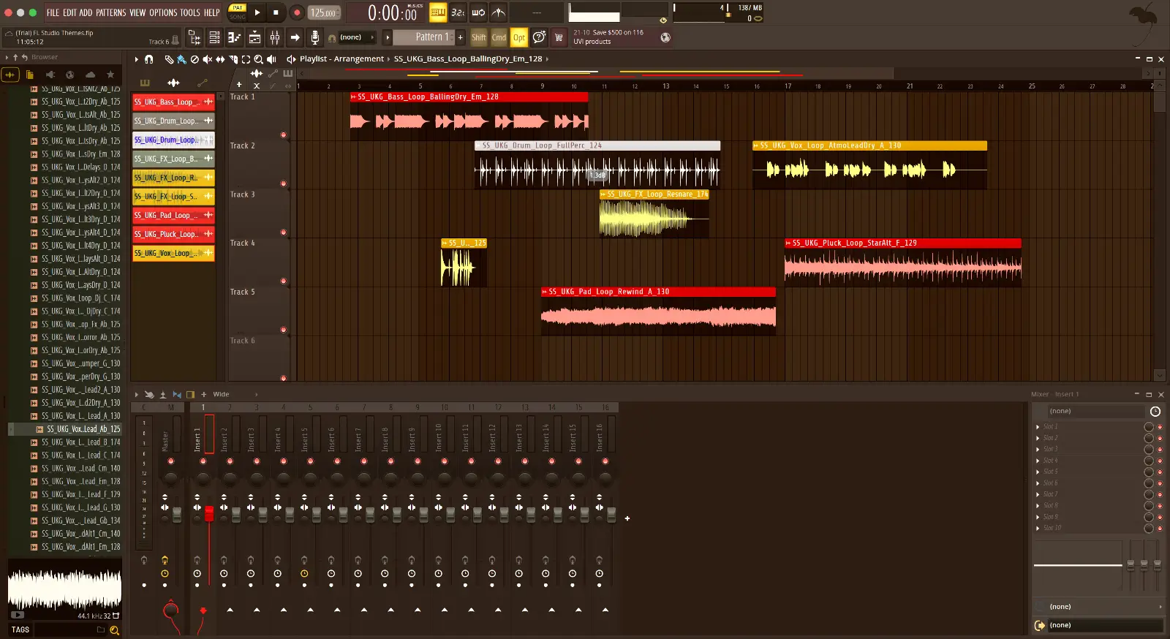Click the browser cloud icon
The height and width of the screenshot is (639, 1170).
tap(90, 75)
